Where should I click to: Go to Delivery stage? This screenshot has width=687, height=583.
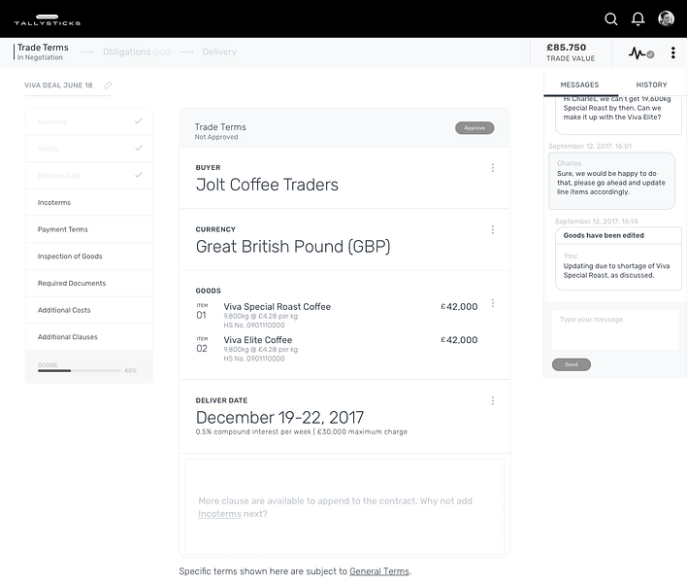pyautogui.click(x=219, y=51)
